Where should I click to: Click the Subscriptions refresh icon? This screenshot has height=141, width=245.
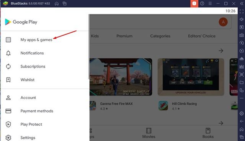click(8, 66)
